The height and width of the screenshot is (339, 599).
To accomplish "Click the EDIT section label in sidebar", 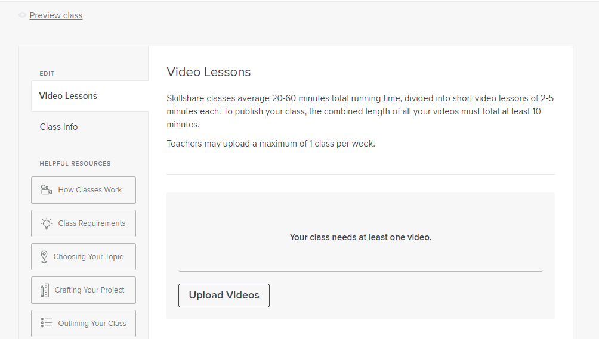I will [47, 74].
